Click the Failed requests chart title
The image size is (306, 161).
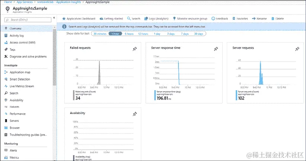pyautogui.click(x=80, y=48)
